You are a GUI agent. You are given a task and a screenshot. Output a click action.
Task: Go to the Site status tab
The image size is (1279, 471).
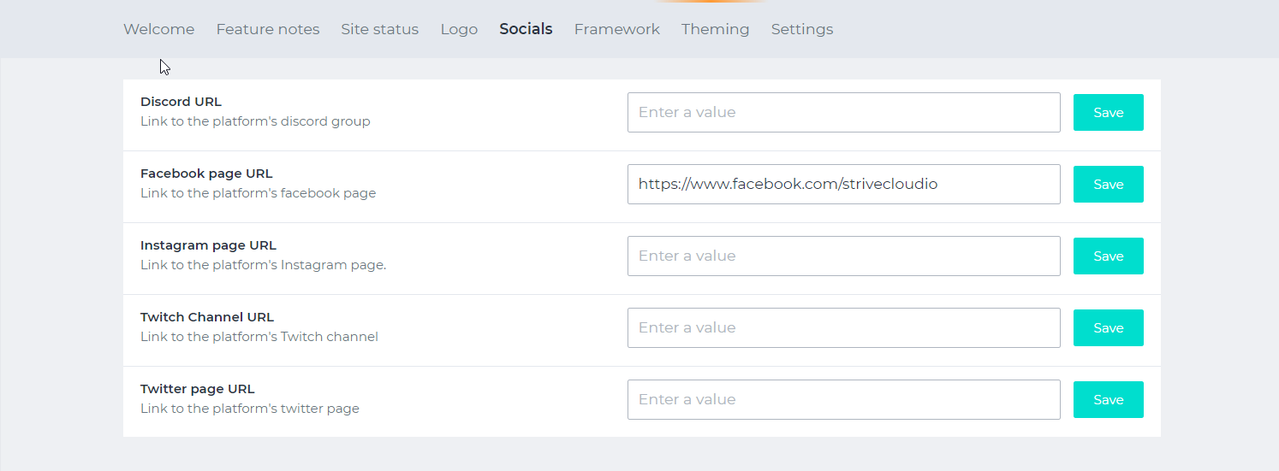pos(379,29)
